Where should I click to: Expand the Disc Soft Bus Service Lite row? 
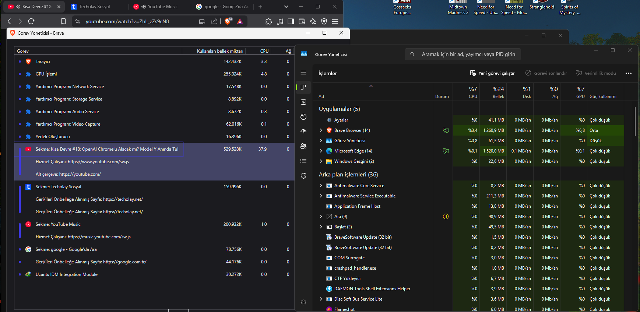tap(321, 299)
